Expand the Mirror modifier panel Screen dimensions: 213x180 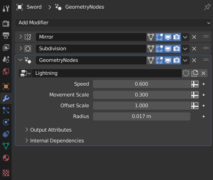20,37
